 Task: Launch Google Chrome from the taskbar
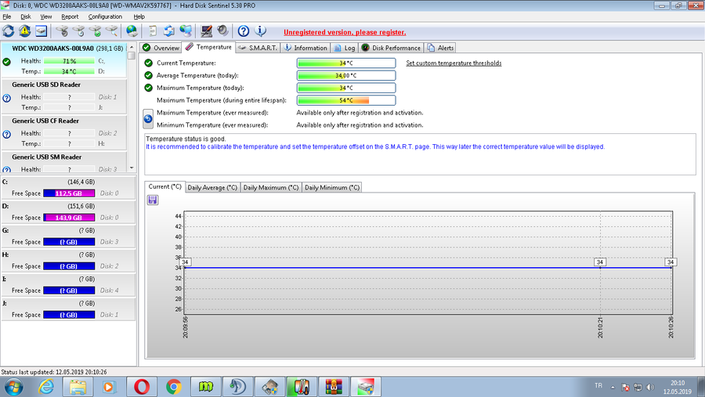[x=174, y=387]
